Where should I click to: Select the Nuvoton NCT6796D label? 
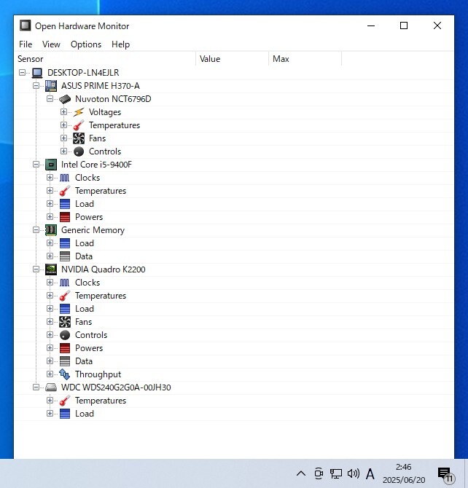[x=113, y=99]
